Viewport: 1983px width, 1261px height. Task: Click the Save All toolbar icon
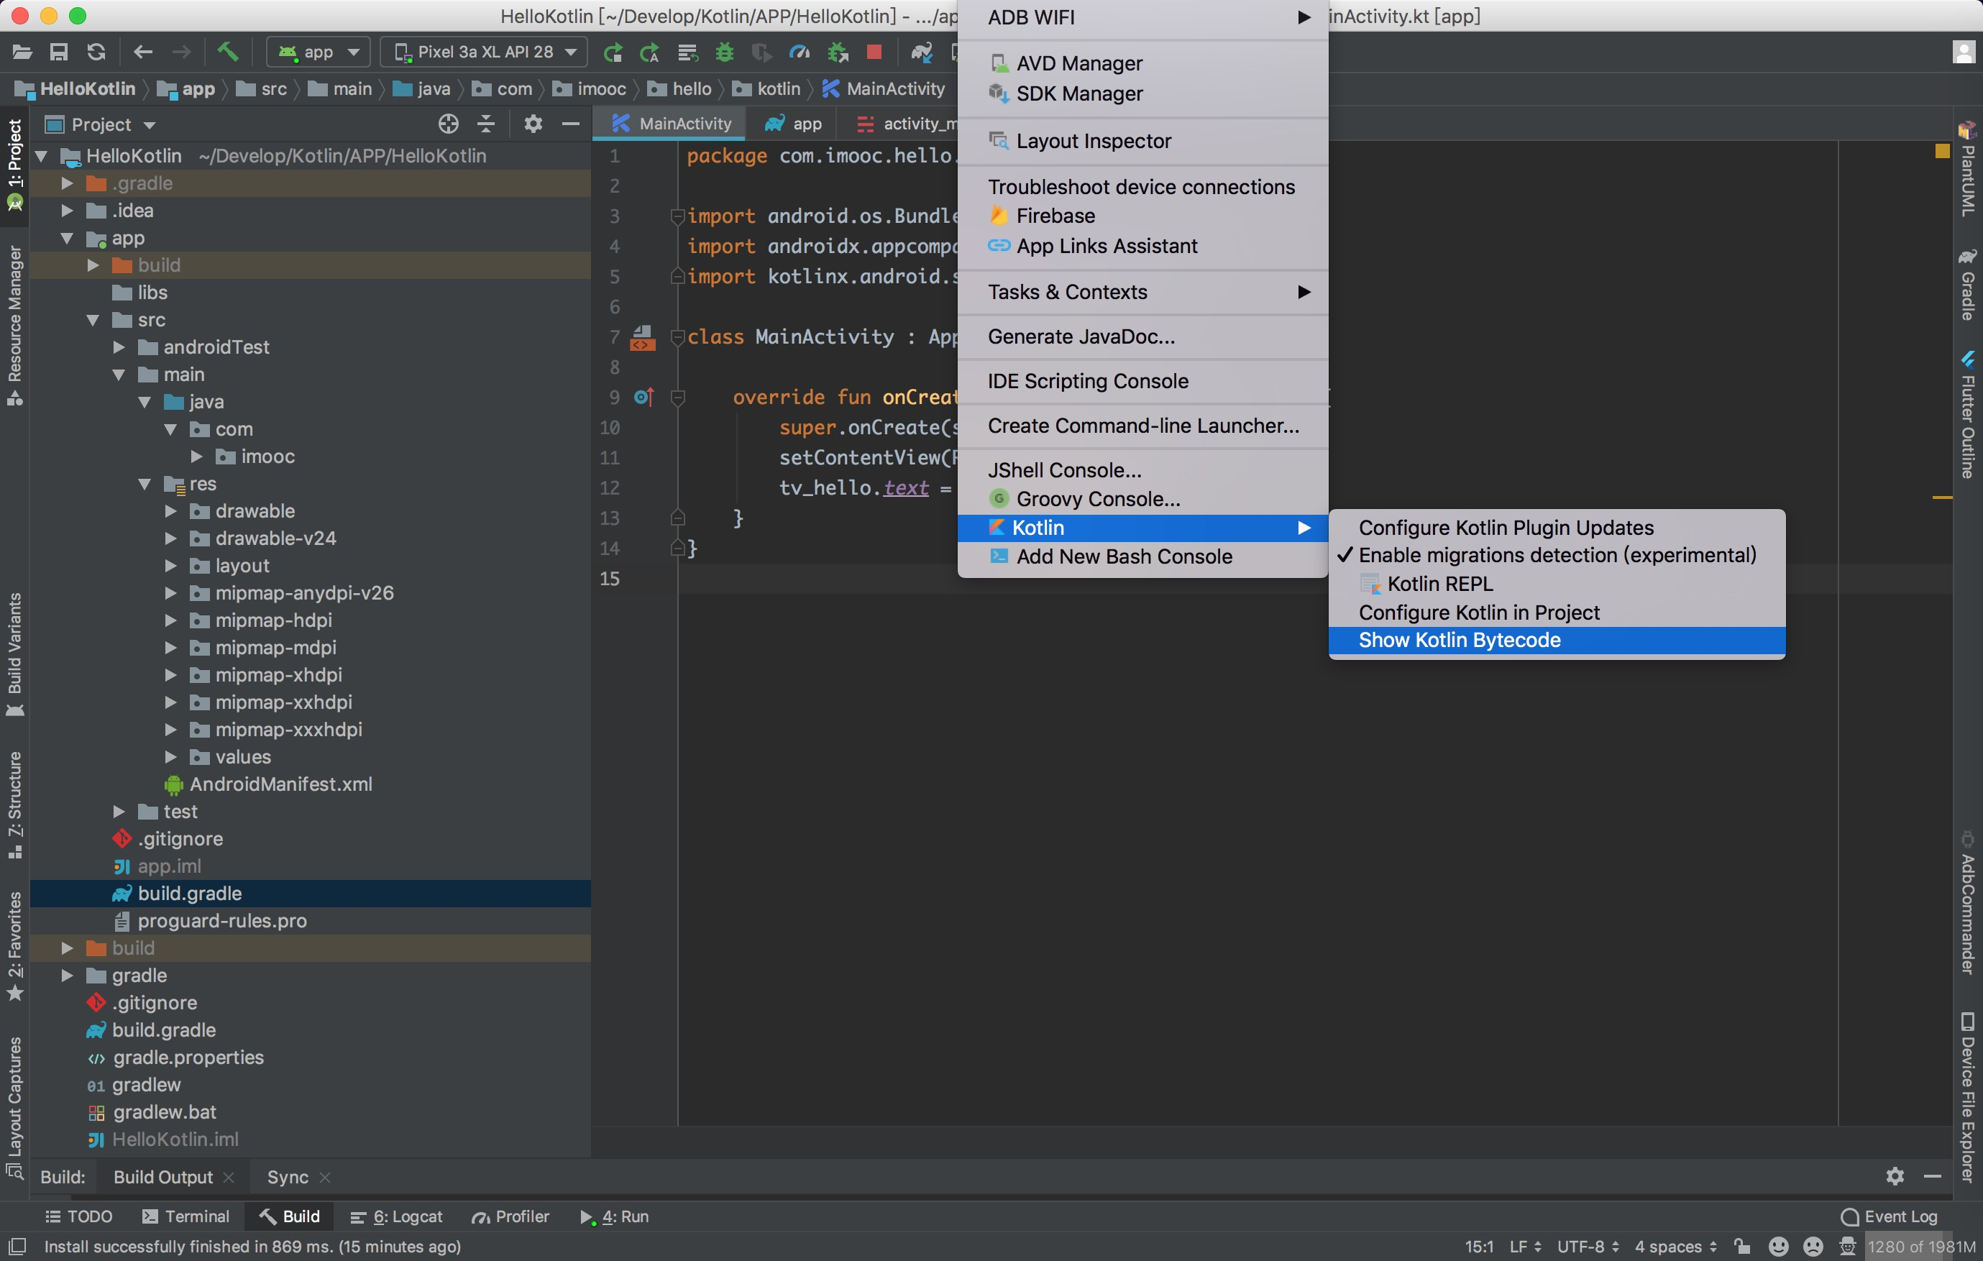[58, 52]
